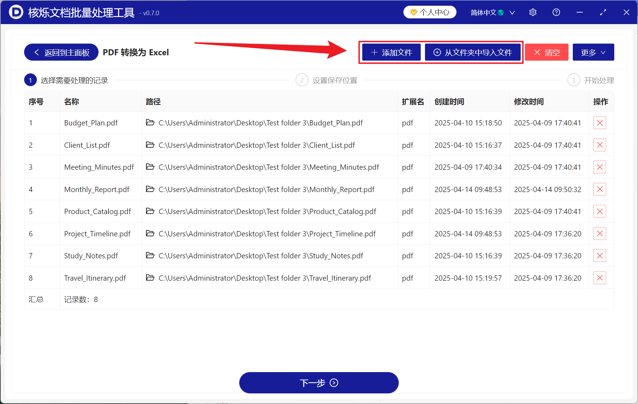Click the app logo icon in title bar
This screenshot has height=404, width=638.
coord(16,12)
